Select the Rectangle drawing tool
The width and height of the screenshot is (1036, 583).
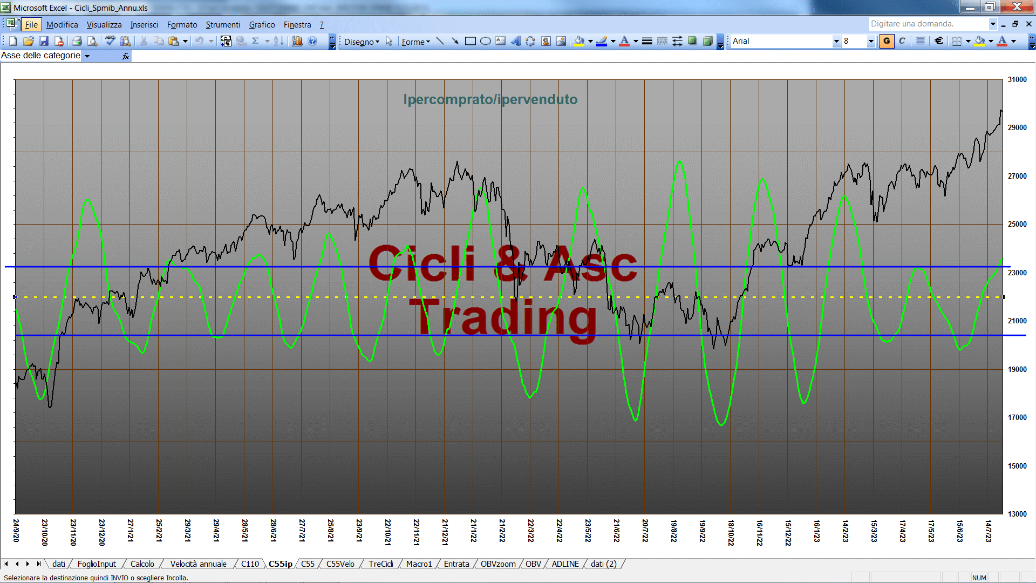pyautogui.click(x=471, y=41)
